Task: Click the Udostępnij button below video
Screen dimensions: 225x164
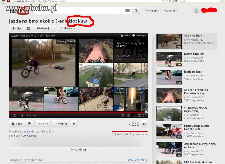Action: (x=60, y=124)
